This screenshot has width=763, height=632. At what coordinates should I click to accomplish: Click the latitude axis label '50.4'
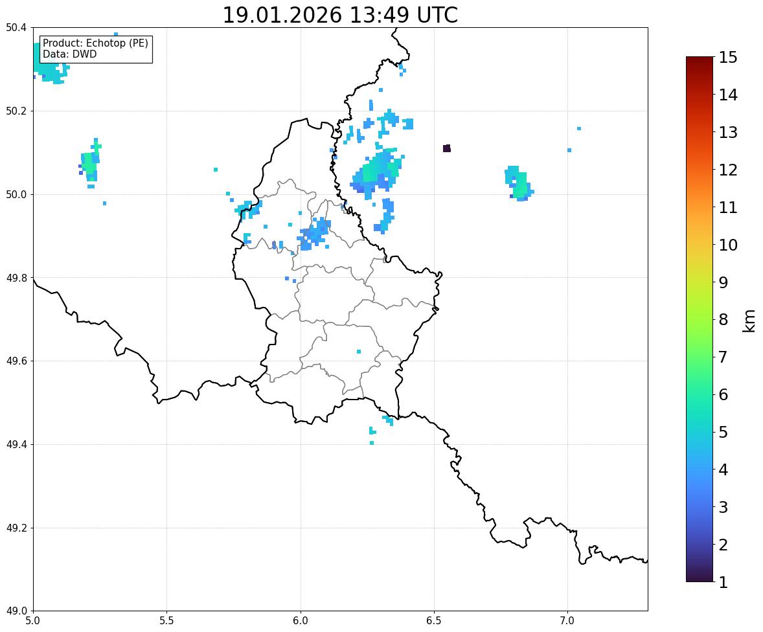(16, 28)
